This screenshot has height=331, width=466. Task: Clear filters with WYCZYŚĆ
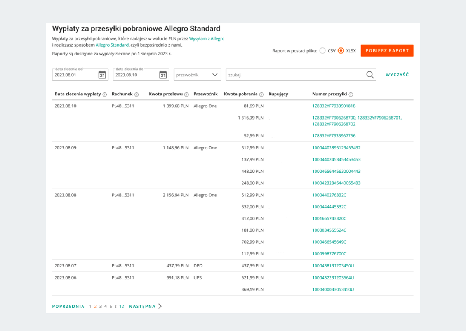click(x=397, y=75)
